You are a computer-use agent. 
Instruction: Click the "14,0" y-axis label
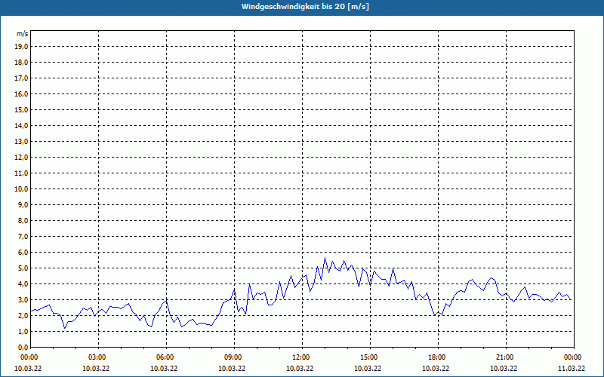22,125
